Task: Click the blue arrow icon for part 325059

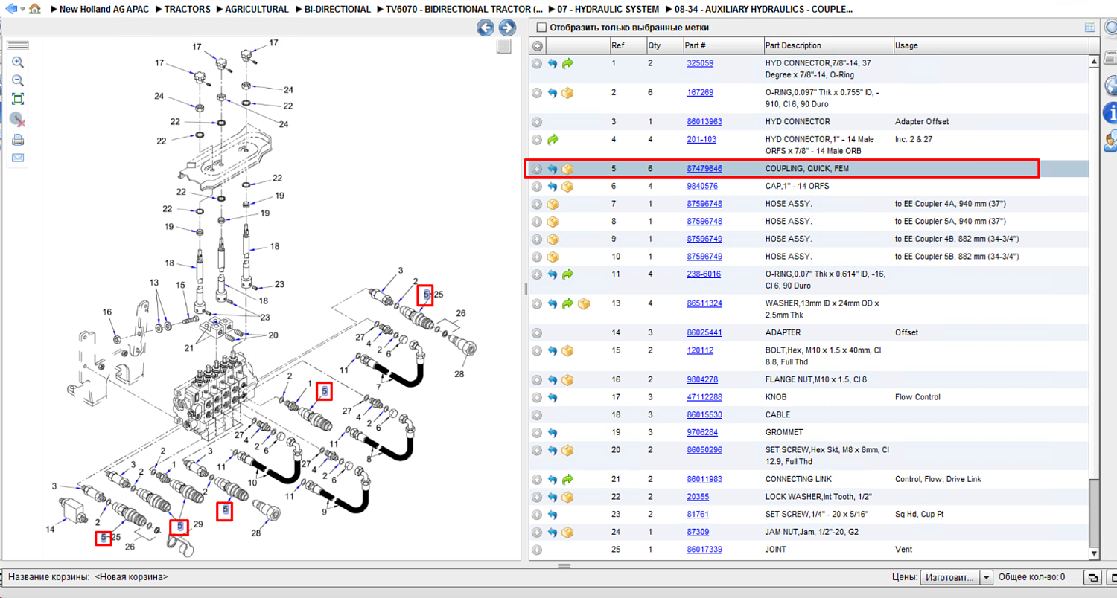Action: point(553,64)
